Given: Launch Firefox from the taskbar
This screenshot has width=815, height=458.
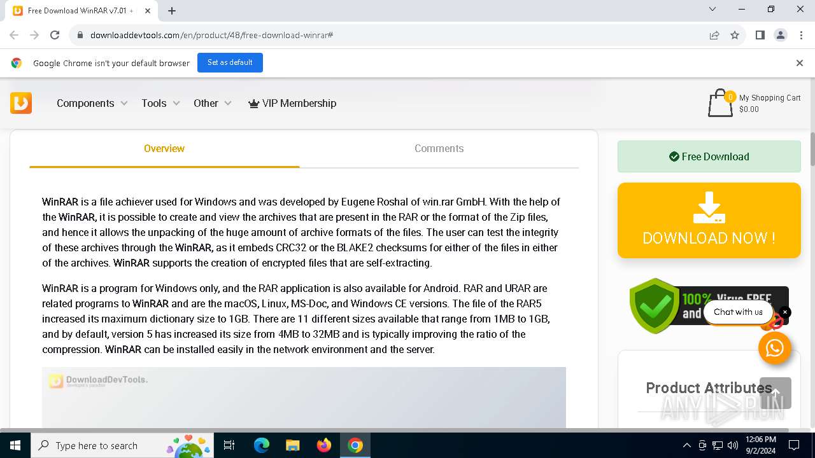Looking at the screenshot, I should coord(324,445).
